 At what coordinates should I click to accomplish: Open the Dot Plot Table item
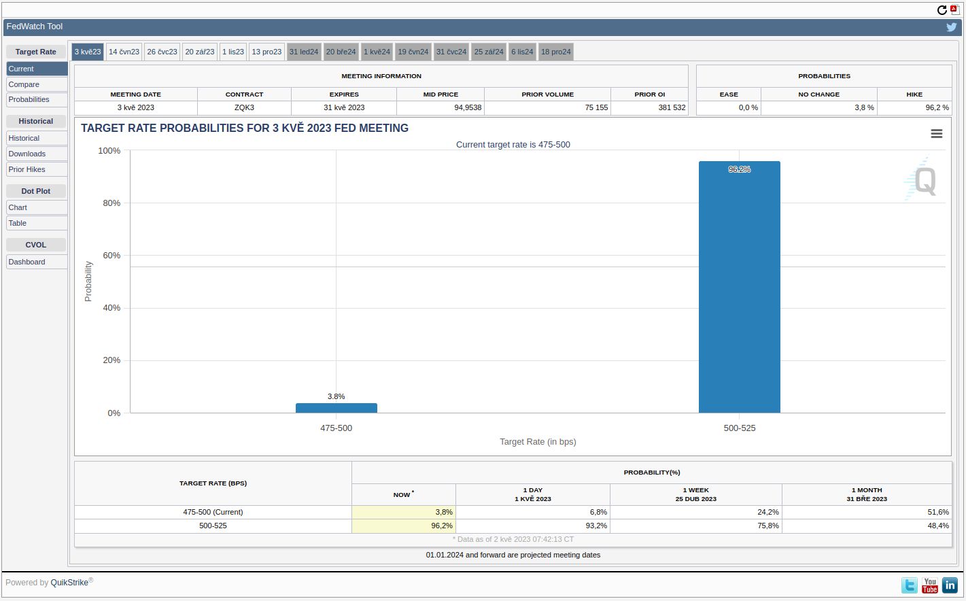tap(37, 223)
